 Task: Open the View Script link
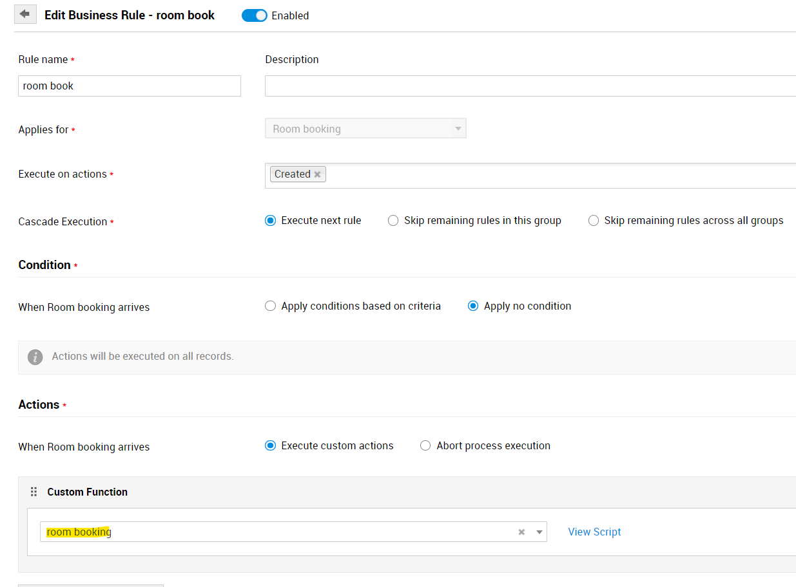tap(594, 532)
